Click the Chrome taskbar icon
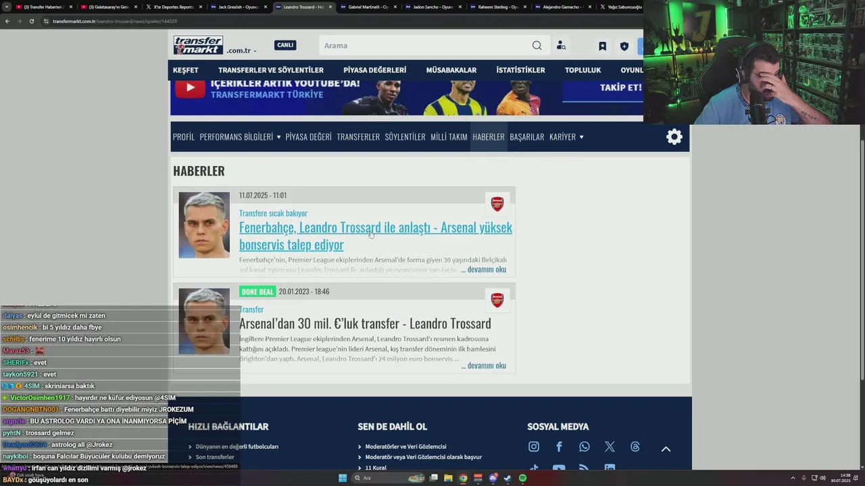The width and height of the screenshot is (865, 486). (x=463, y=478)
